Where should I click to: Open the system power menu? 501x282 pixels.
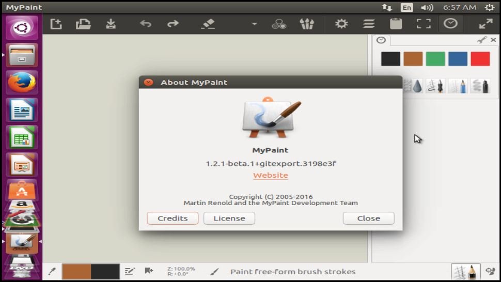tap(490, 7)
